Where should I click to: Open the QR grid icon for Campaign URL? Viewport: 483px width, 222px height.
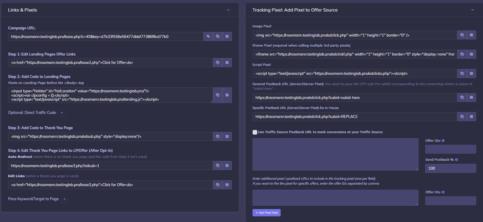click(227, 37)
